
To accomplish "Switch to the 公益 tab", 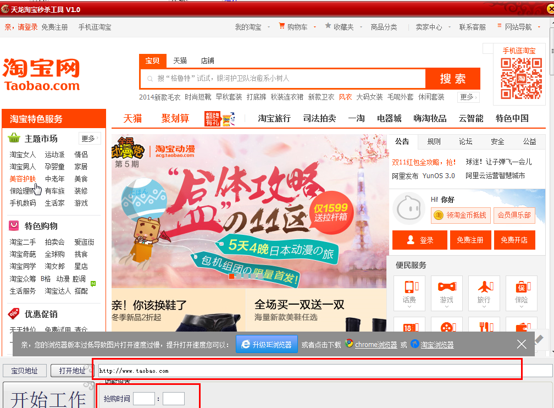I will [529, 142].
